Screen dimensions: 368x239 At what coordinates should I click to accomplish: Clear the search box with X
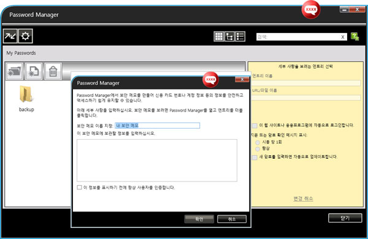pos(343,37)
